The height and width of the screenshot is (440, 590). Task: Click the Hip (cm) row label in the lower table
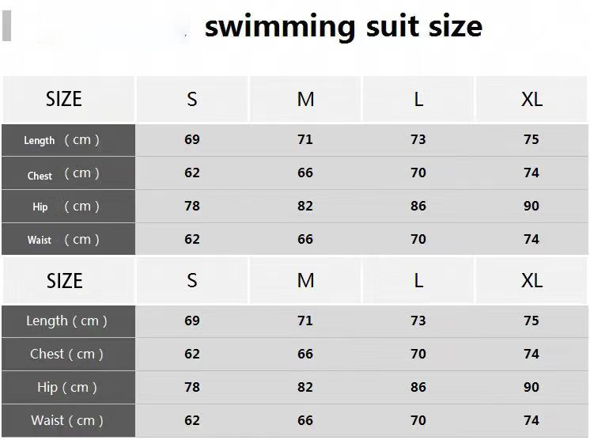[67, 388]
